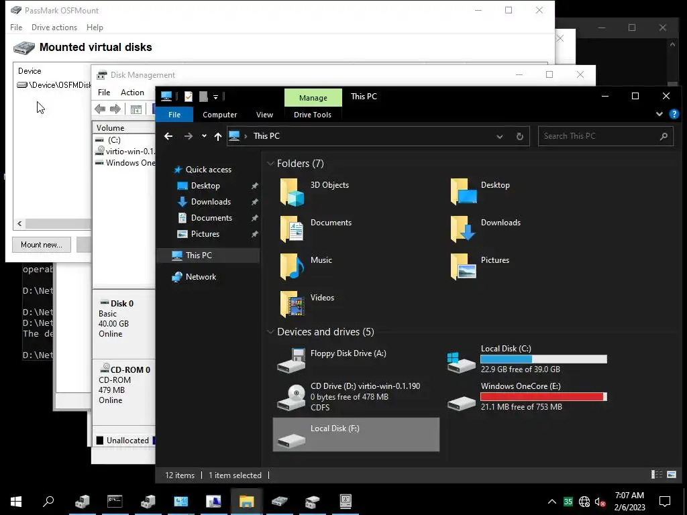Switch to details view icon in status bar
This screenshot has height=515, width=687.
(656, 475)
